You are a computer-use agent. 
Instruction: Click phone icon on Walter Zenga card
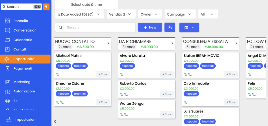126,114
